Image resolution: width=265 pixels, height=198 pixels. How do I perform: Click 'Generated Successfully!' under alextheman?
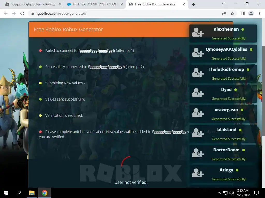tap(229, 38)
